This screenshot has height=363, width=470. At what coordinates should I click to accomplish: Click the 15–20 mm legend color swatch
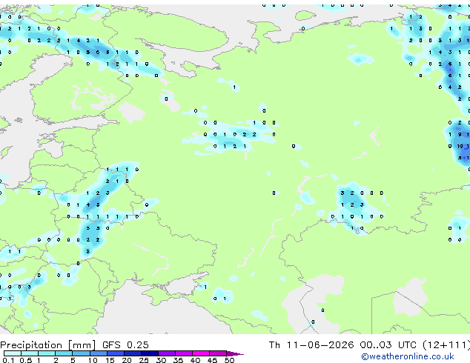115,353
